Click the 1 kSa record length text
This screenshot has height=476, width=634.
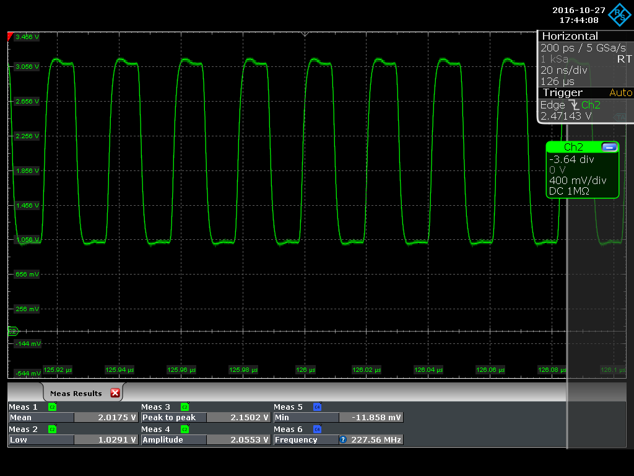pyautogui.click(x=554, y=59)
